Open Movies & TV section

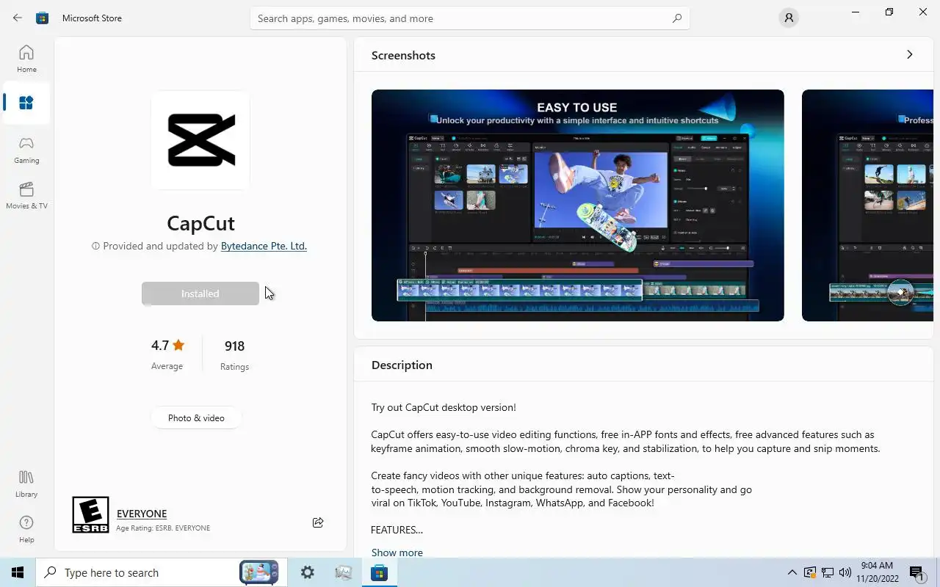click(x=26, y=195)
